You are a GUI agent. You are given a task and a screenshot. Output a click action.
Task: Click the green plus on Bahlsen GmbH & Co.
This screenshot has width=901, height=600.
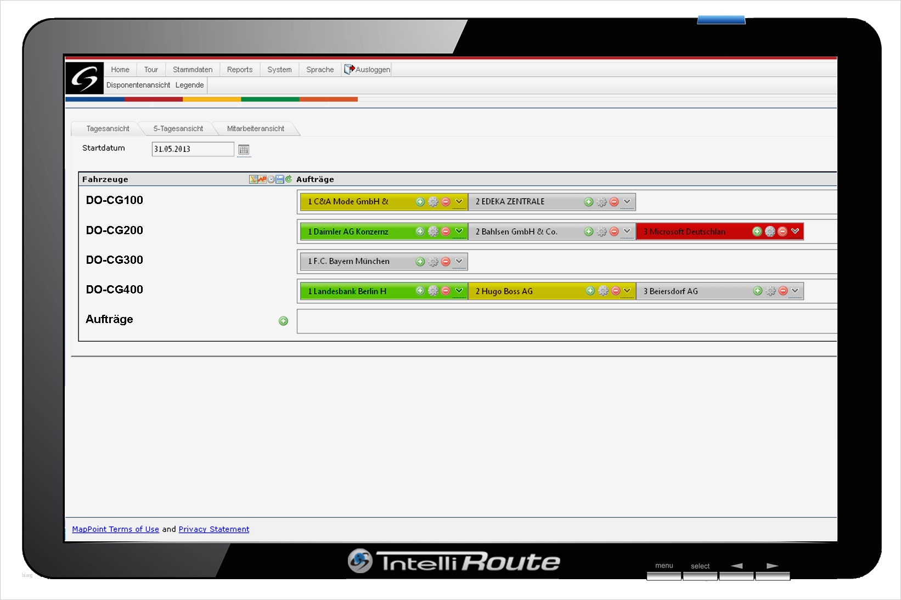[589, 231]
